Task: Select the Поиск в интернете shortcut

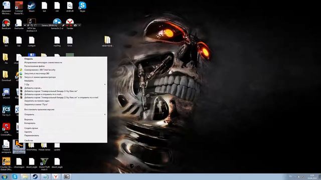Action: (6, 146)
